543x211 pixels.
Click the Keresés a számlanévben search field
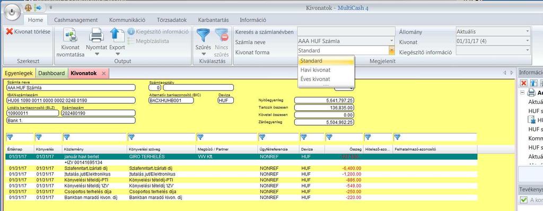click(346, 31)
